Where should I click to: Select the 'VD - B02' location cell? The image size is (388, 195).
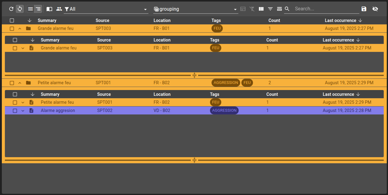(162, 110)
